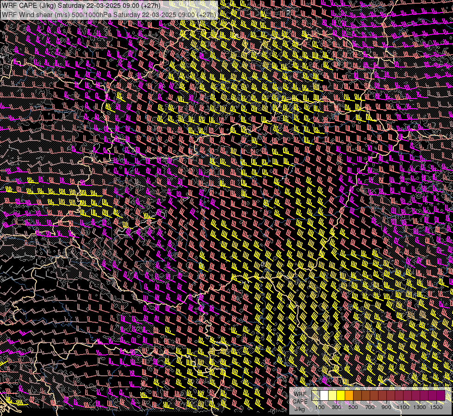Select the transparent first CAPE legend swatch
This screenshot has width=453, height=416.
[316, 395]
